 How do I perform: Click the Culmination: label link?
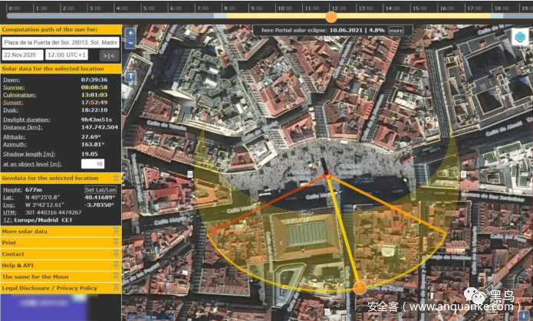coord(20,95)
